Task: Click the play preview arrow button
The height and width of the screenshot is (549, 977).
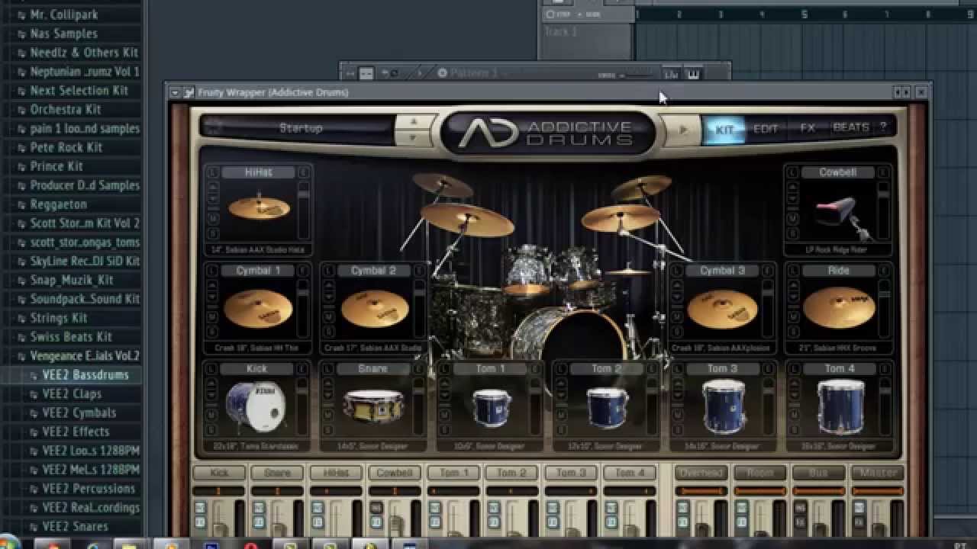Action: [x=683, y=130]
